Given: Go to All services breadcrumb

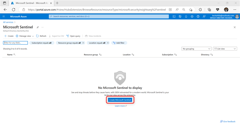Looking at the screenshot, I should click(x=8, y=22).
